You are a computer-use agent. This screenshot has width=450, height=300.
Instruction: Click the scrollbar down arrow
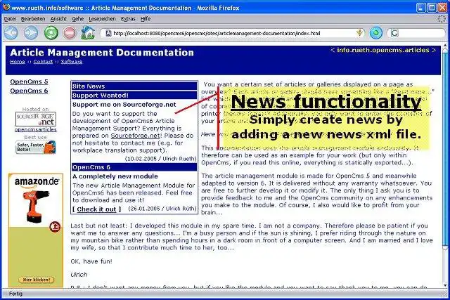click(445, 285)
